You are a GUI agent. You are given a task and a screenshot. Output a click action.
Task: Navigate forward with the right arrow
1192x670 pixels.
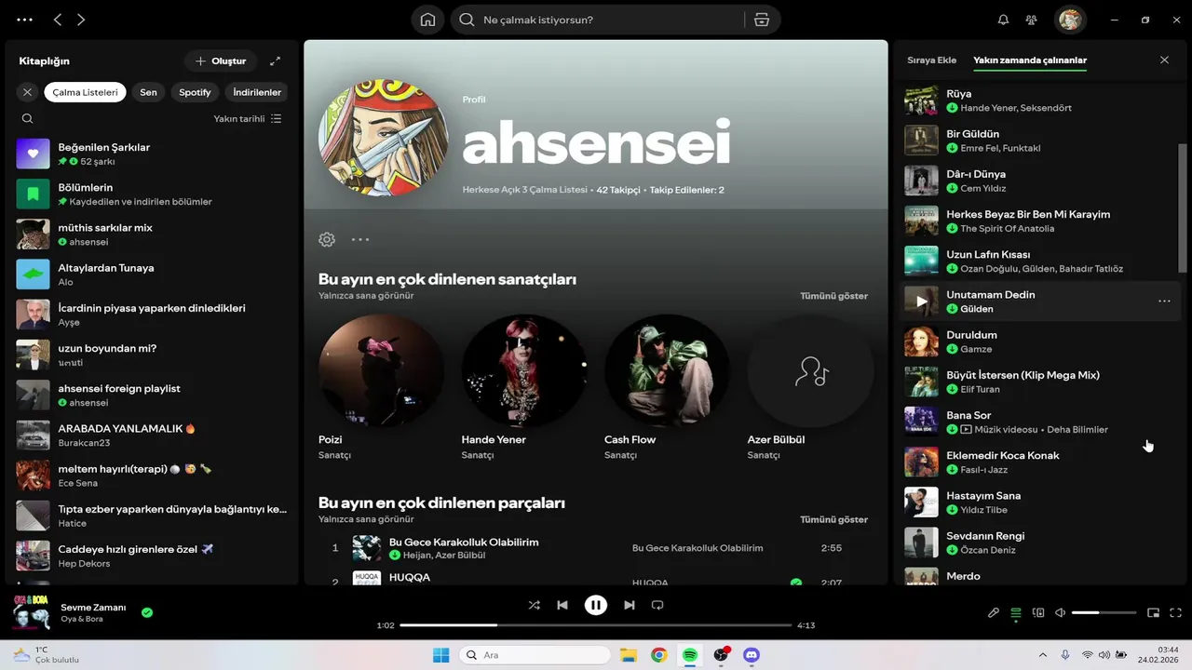tap(81, 20)
